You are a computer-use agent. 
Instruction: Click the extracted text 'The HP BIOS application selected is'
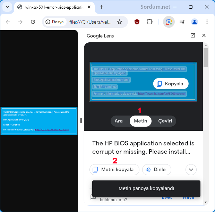(143, 143)
